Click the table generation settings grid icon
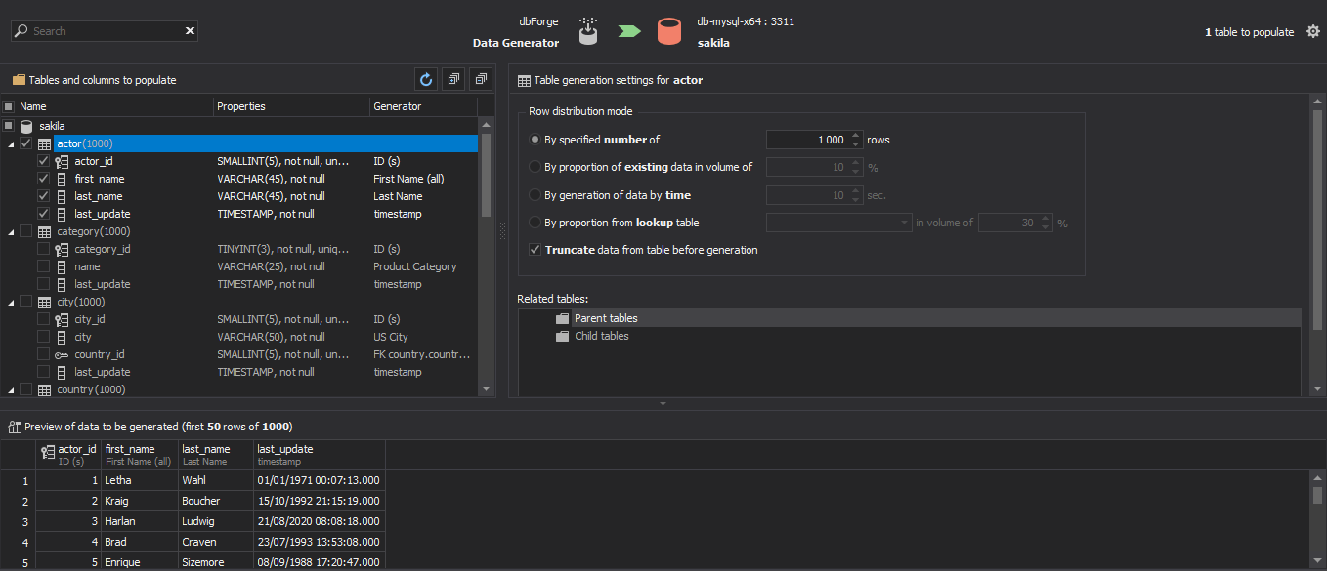Screen dimensions: 1327x571 (x=525, y=80)
